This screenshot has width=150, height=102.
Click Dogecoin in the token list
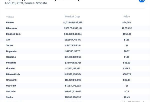[11, 51]
